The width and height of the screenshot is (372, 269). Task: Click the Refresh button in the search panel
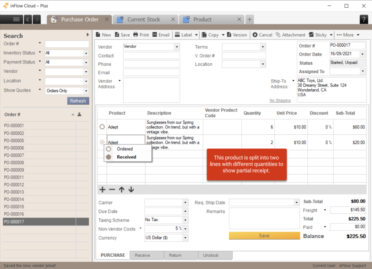[78, 101]
